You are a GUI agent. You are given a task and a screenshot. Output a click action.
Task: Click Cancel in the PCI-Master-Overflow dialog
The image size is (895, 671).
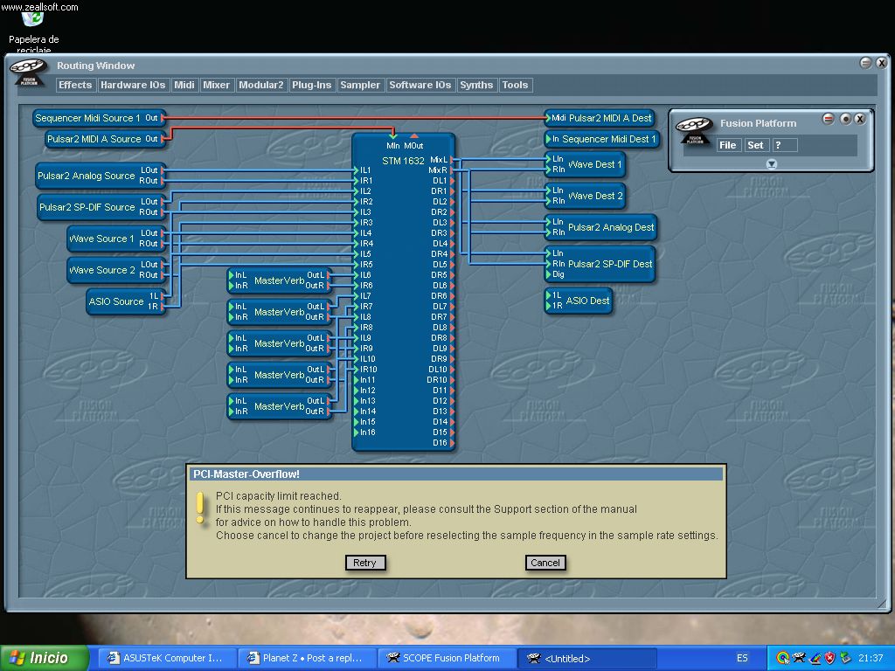point(545,563)
